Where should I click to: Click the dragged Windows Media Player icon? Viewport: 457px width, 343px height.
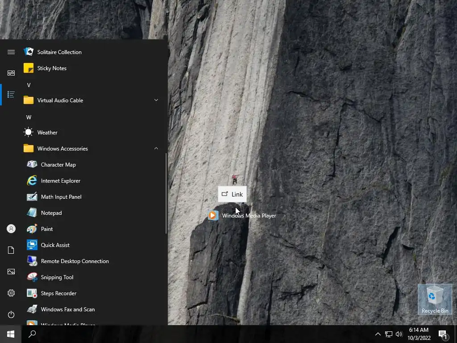click(213, 216)
